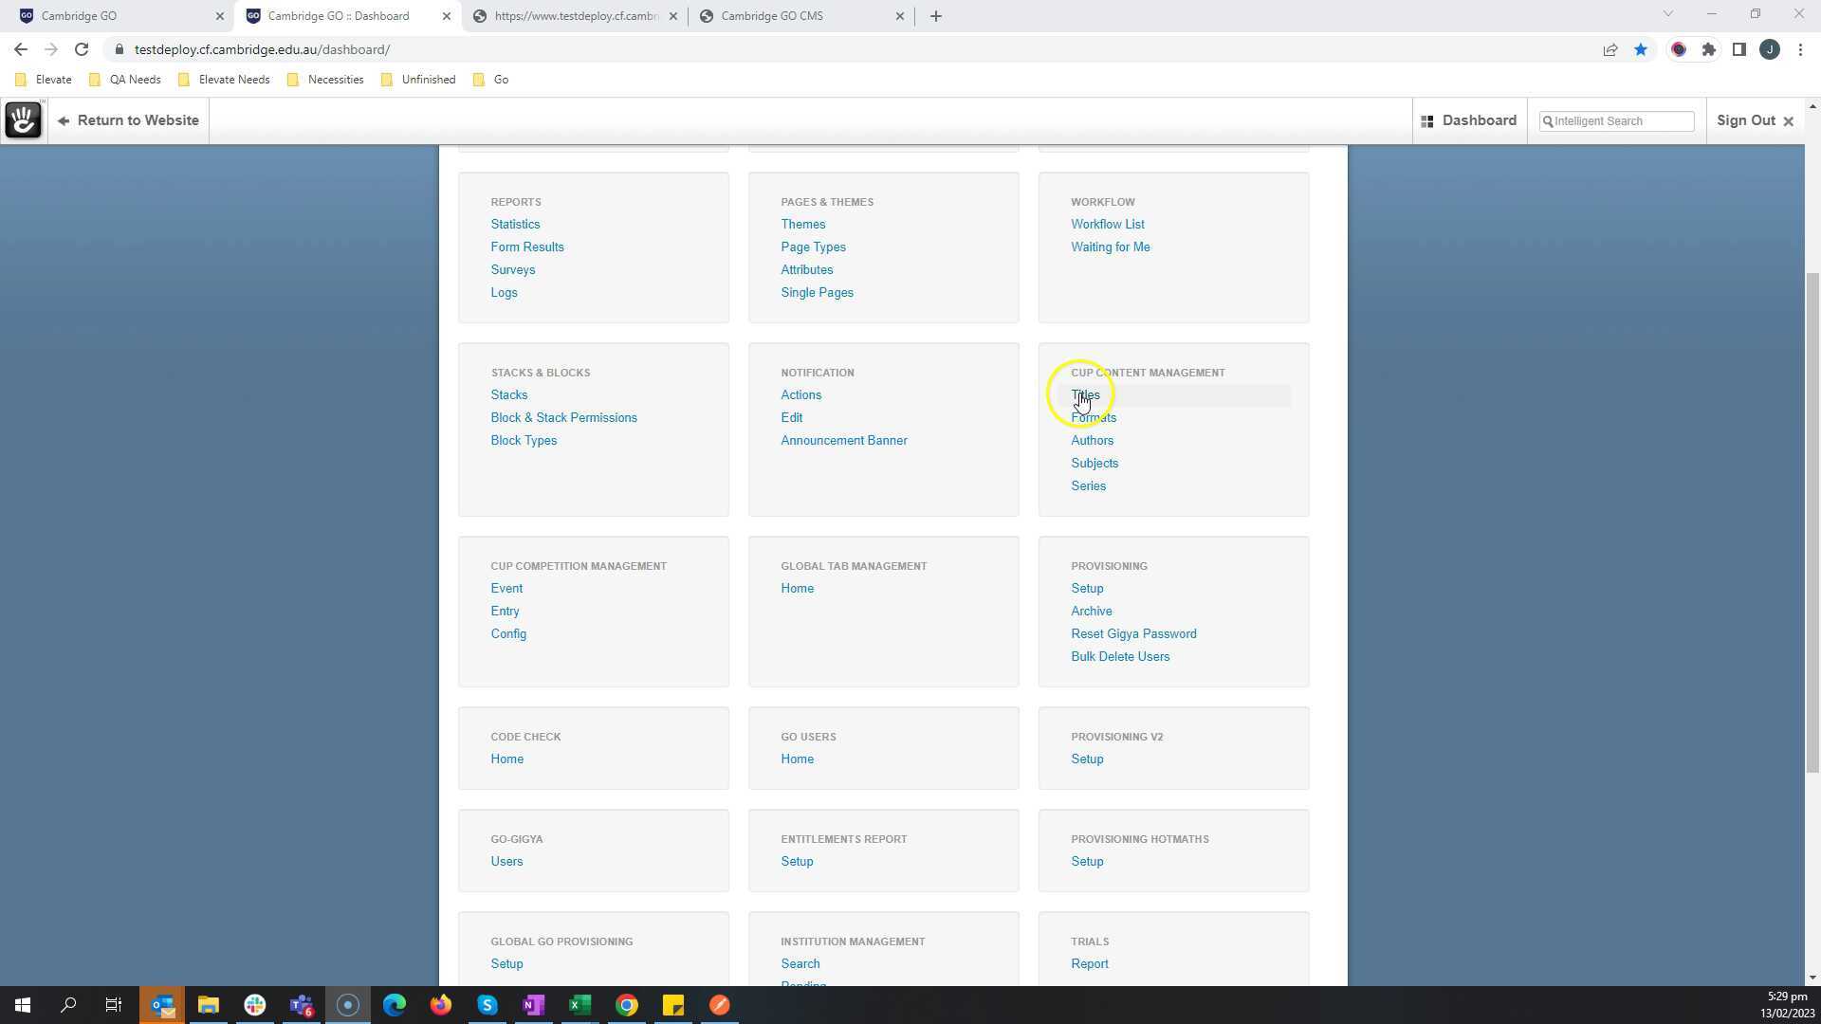
Task: Open the Titles link
Action: point(1085,395)
